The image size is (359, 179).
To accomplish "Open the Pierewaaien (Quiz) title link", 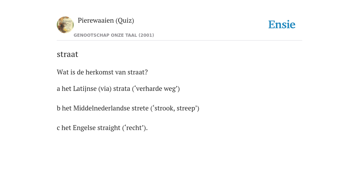I will coord(106,21).
